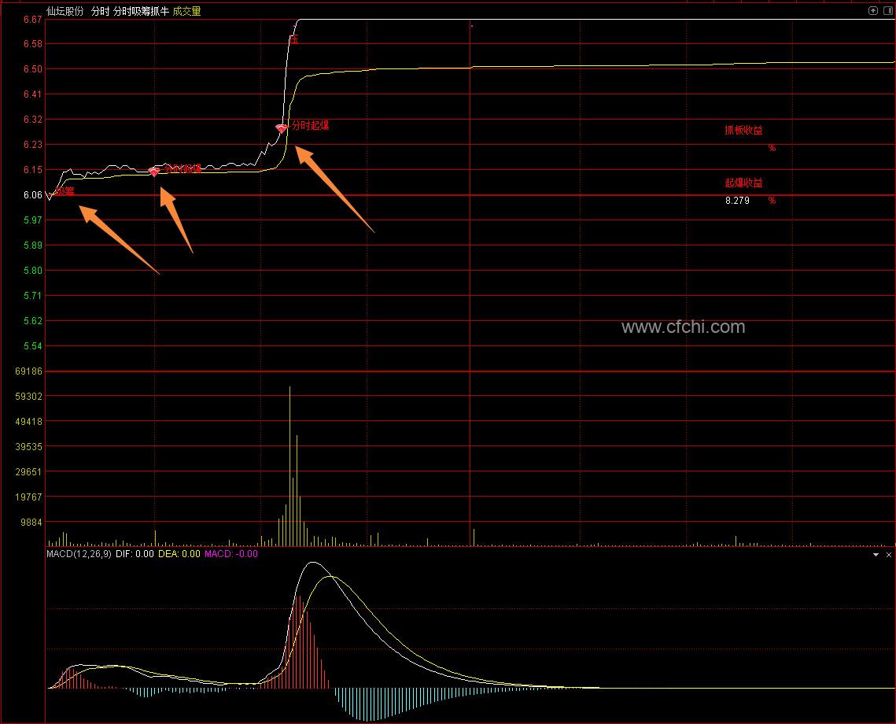This screenshot has height=724, width=896.
Task: Select the 仙坛股份 stock name label
Action: (65, 11)
